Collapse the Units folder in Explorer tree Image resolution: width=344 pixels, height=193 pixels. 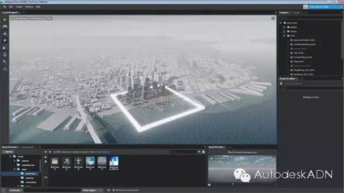coord(285,35)
